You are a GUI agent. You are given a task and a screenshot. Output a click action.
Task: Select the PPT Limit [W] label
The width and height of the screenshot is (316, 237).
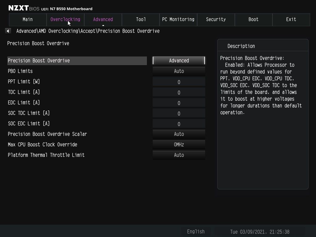[24, 81]
